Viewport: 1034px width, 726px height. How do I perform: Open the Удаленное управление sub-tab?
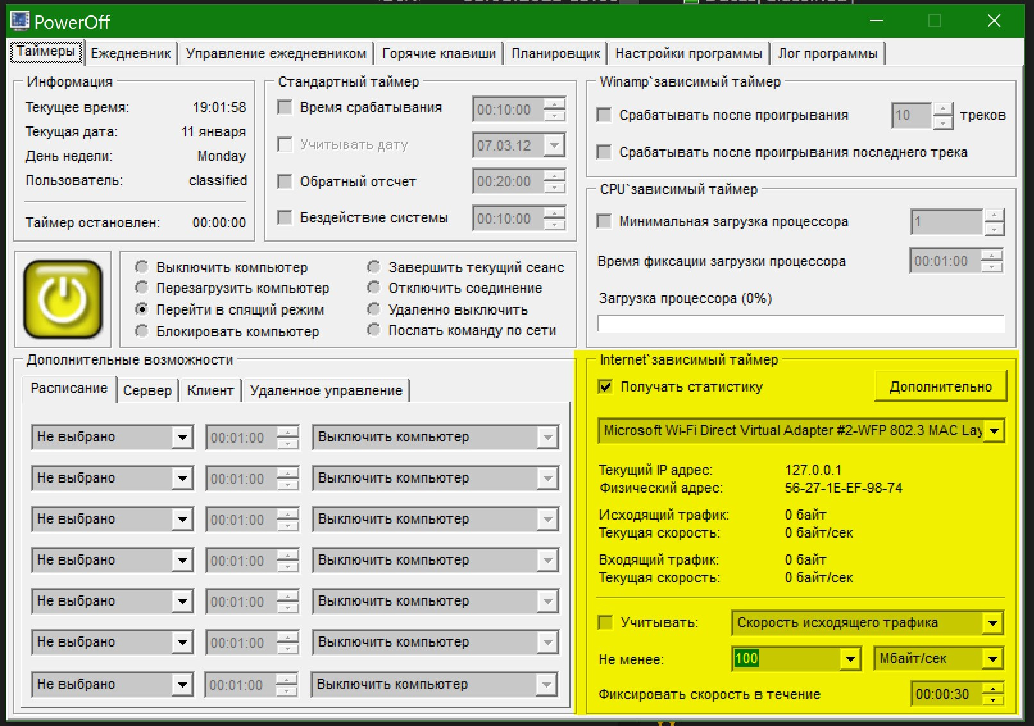click(326, 390)
